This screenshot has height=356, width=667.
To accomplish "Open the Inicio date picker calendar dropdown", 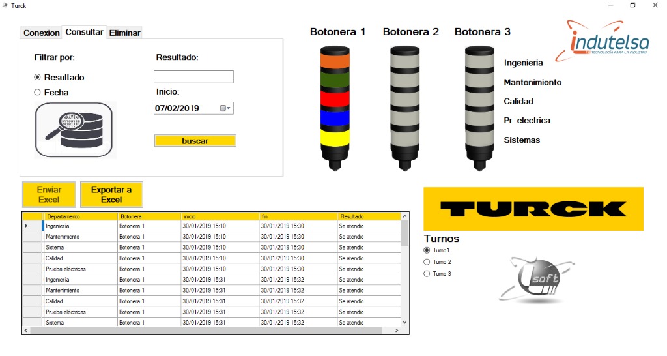I will coord(225,108).
